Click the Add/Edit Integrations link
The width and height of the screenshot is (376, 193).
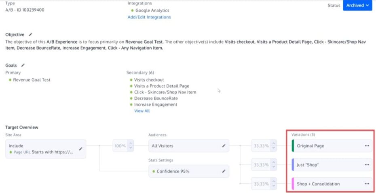pyautogui.click(x=149, y=17)
